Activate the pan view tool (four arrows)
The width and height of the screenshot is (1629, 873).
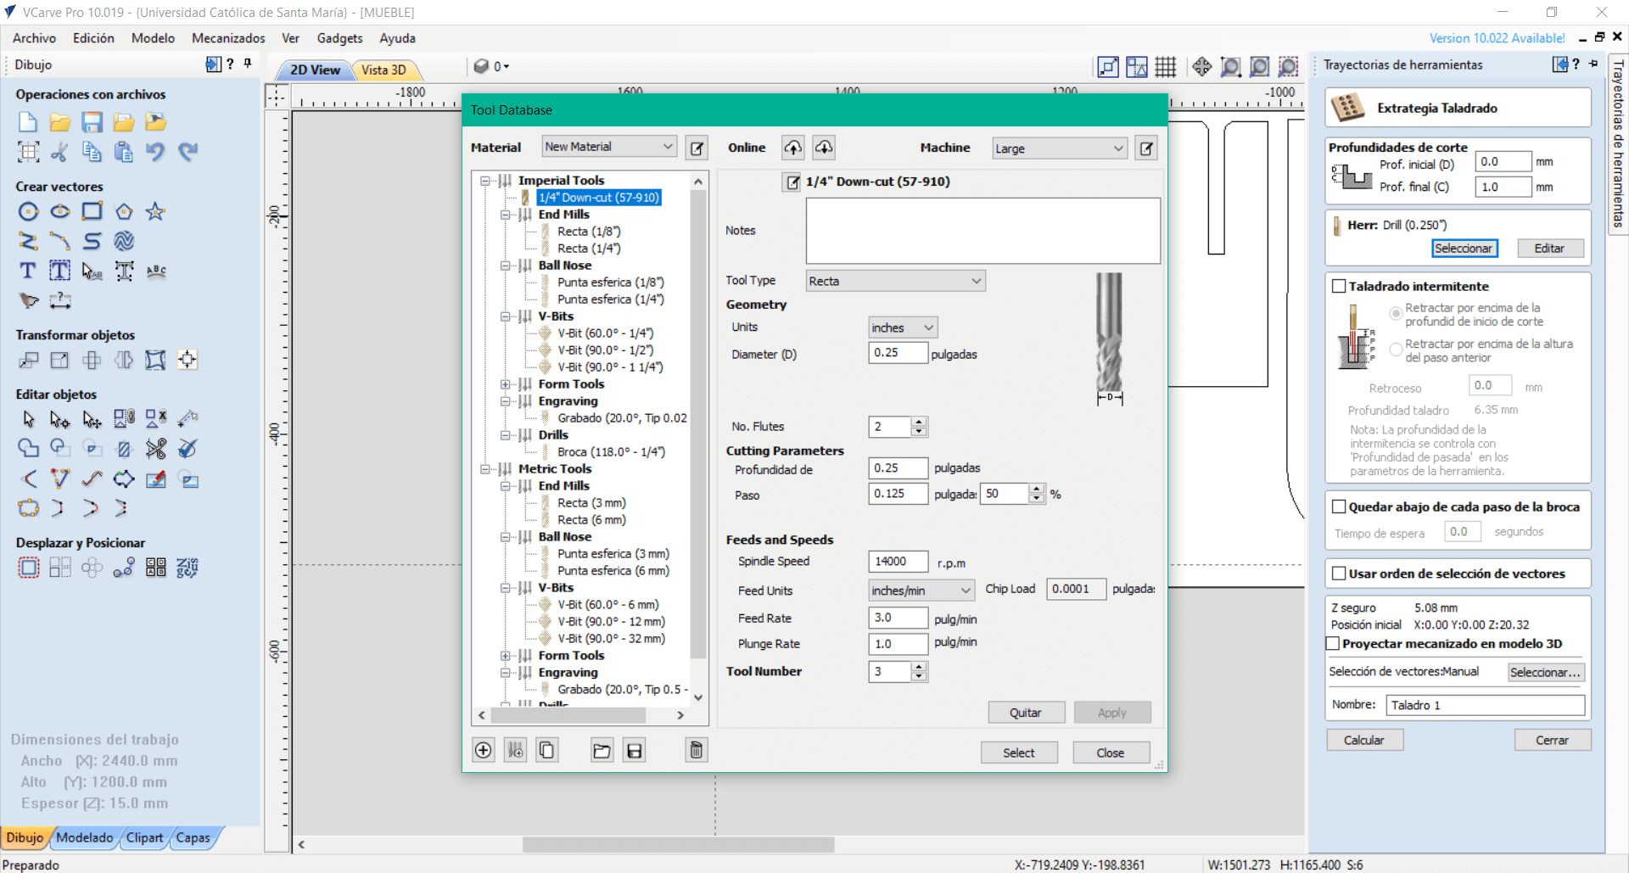(1201, 66)
